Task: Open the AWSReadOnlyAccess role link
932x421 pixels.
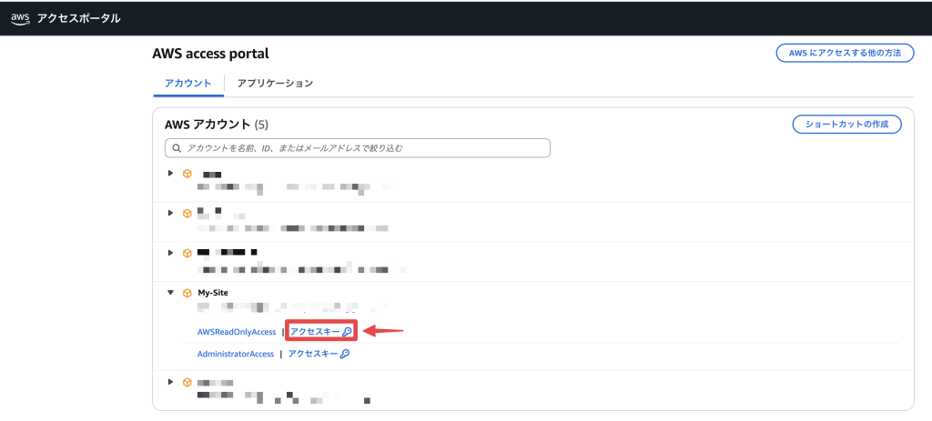Action: point(237,332)
